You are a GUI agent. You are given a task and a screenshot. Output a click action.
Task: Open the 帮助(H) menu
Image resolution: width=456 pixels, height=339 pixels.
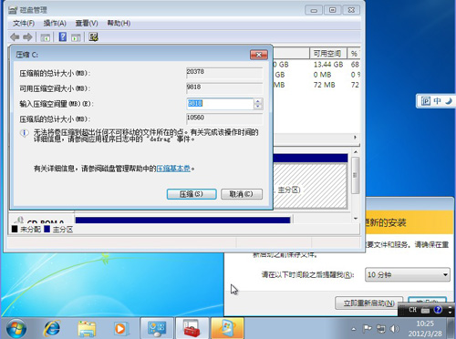119,23
